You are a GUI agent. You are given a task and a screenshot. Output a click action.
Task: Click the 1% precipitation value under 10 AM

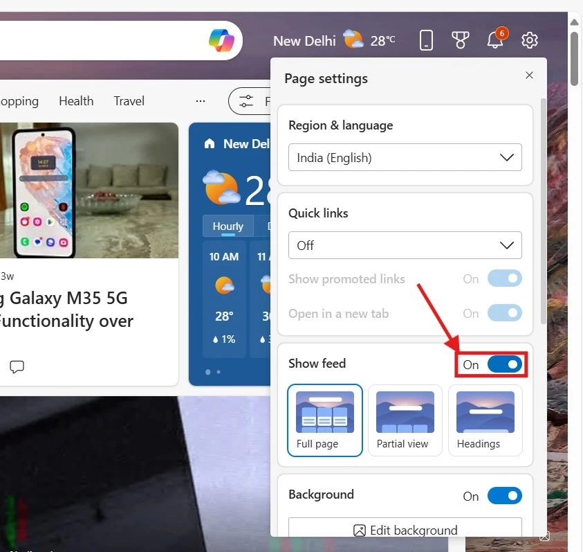(x=224, y=339)
